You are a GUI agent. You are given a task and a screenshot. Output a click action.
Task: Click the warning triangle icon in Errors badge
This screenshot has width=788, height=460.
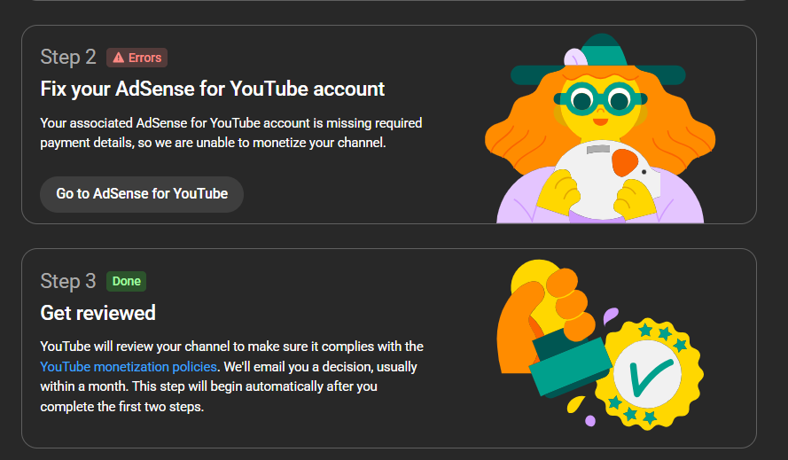click(119, 58)
